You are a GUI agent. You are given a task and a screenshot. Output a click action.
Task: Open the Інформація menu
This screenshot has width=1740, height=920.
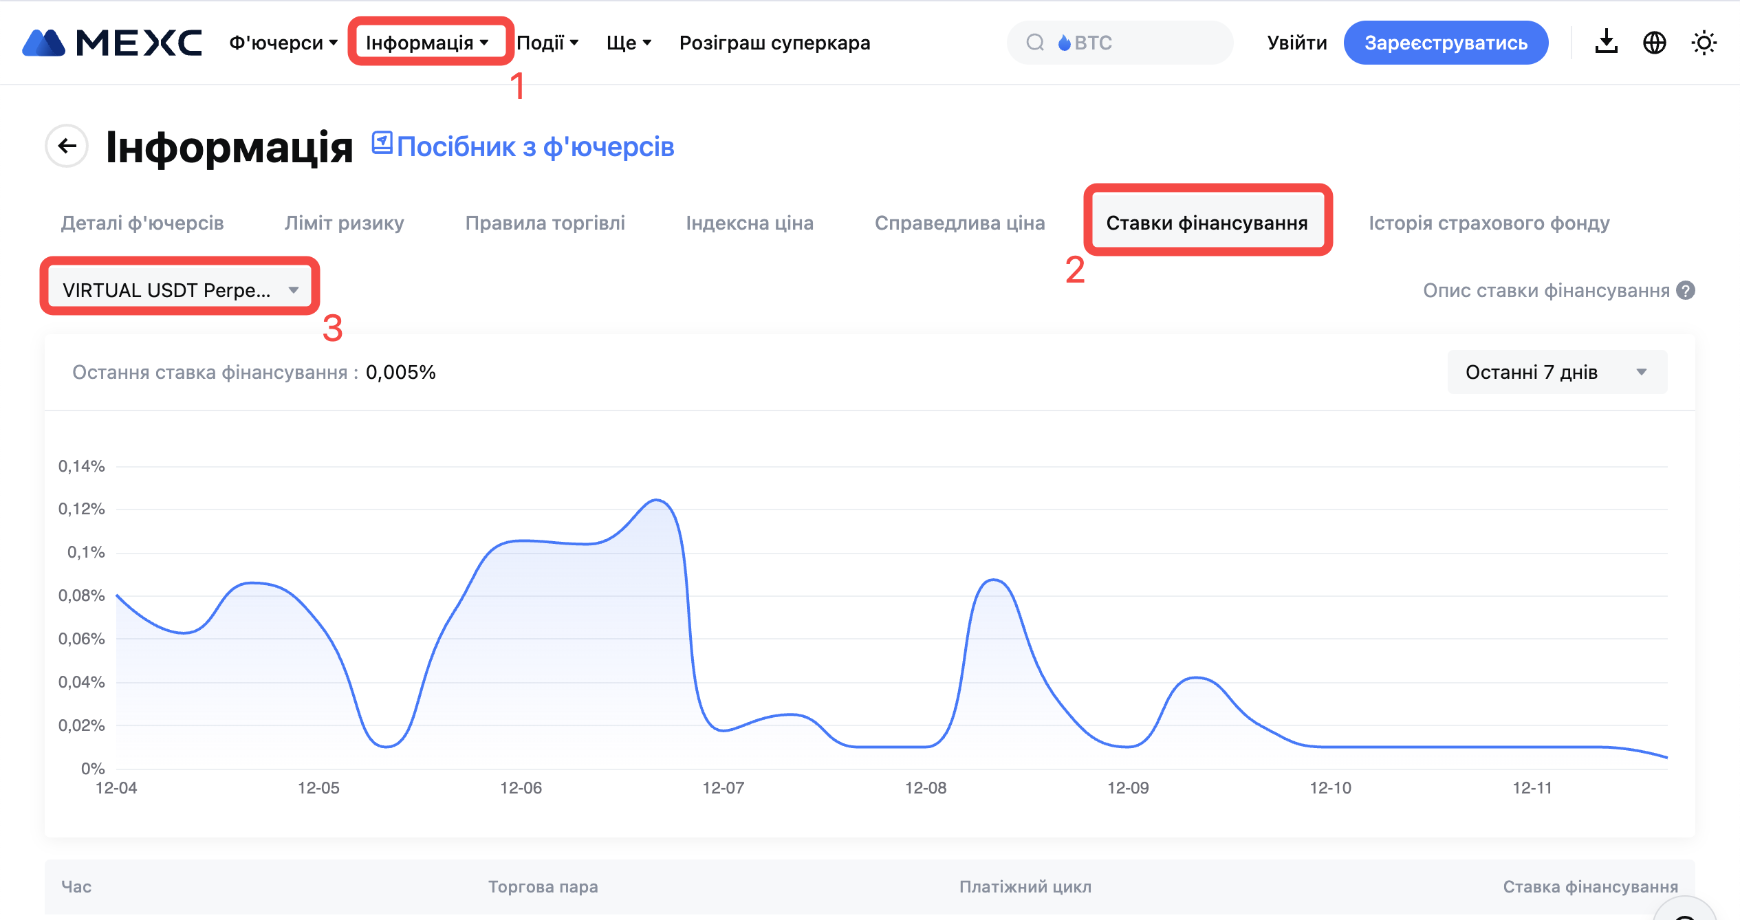(427, 43)
